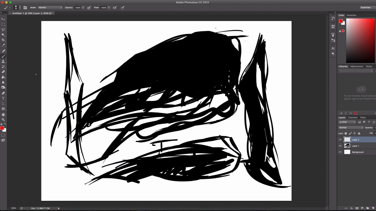Switch to the Paths tab
The image size is (376, 211).
click(x=363, y=118)
